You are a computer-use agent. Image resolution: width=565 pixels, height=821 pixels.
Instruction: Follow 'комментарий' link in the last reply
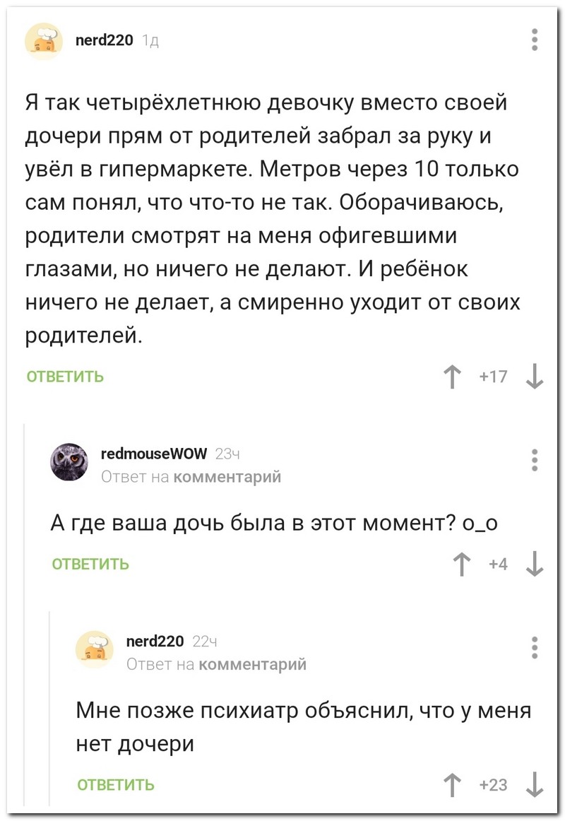[x=252, y=664]
